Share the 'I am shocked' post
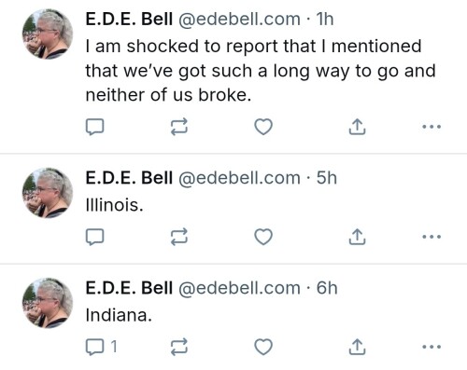 (x=357, y=127)
